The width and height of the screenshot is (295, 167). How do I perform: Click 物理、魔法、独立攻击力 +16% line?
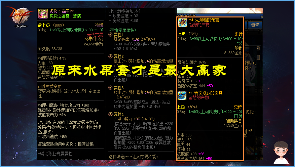(x=63, y=105)
